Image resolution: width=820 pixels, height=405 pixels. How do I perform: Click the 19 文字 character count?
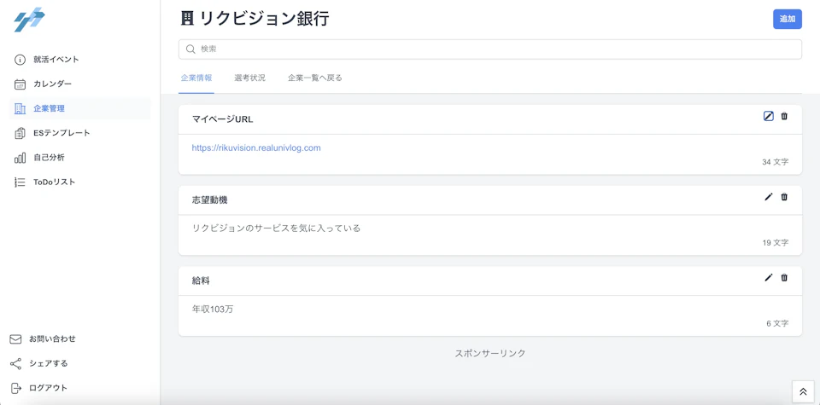[775, 243]
